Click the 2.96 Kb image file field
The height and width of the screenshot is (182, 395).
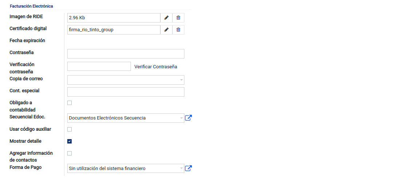point(114,18)
